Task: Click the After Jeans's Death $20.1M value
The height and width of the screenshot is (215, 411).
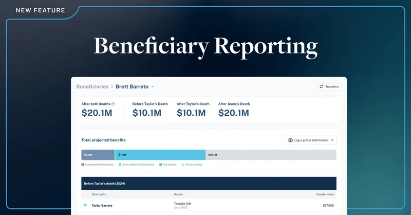Action: tap(234, 113)
